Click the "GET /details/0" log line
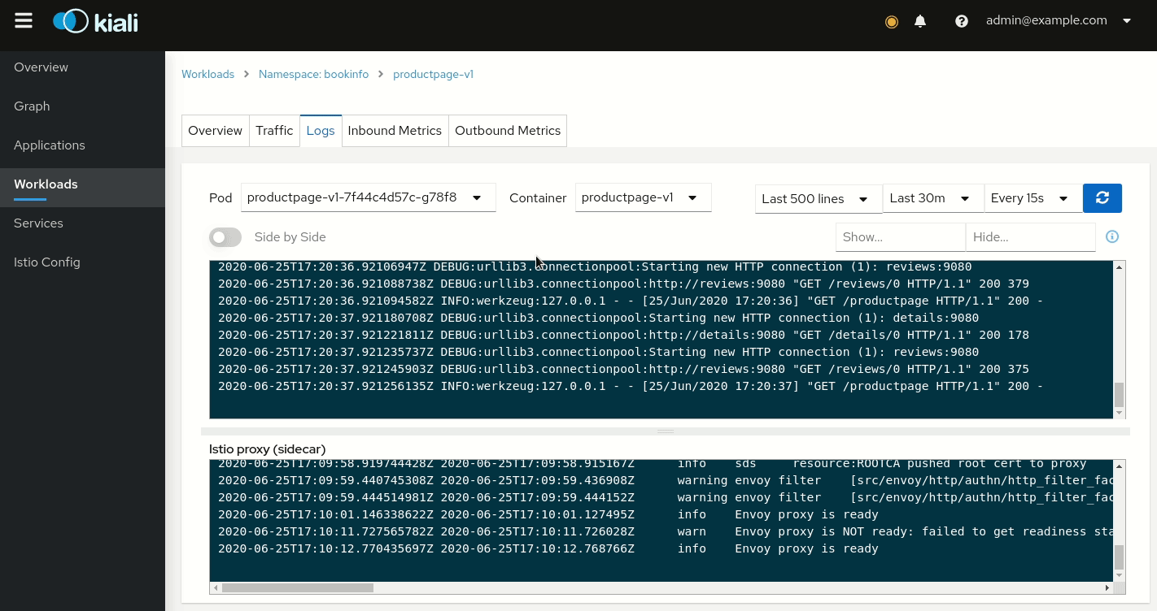Viewport: 1157px width, 611px height. [x=623, y=335]
